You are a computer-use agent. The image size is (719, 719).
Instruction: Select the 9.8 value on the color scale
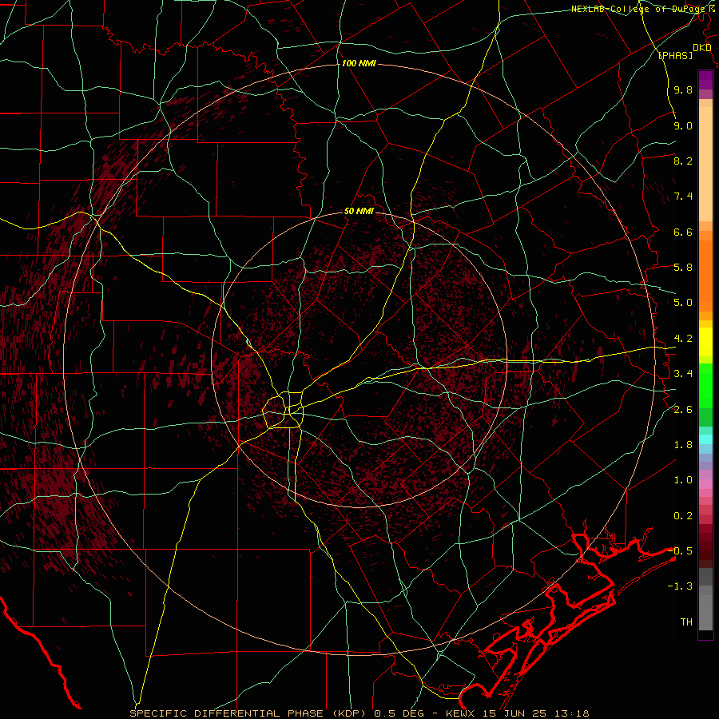point(683,89)
